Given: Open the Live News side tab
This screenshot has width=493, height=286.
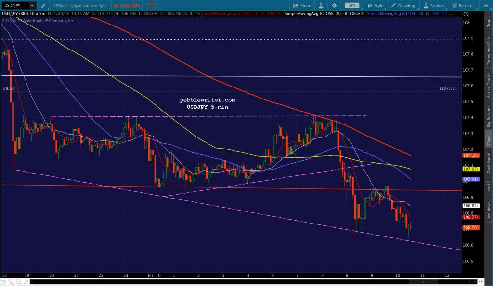Looking at the screenshot, I should (489, 211).
